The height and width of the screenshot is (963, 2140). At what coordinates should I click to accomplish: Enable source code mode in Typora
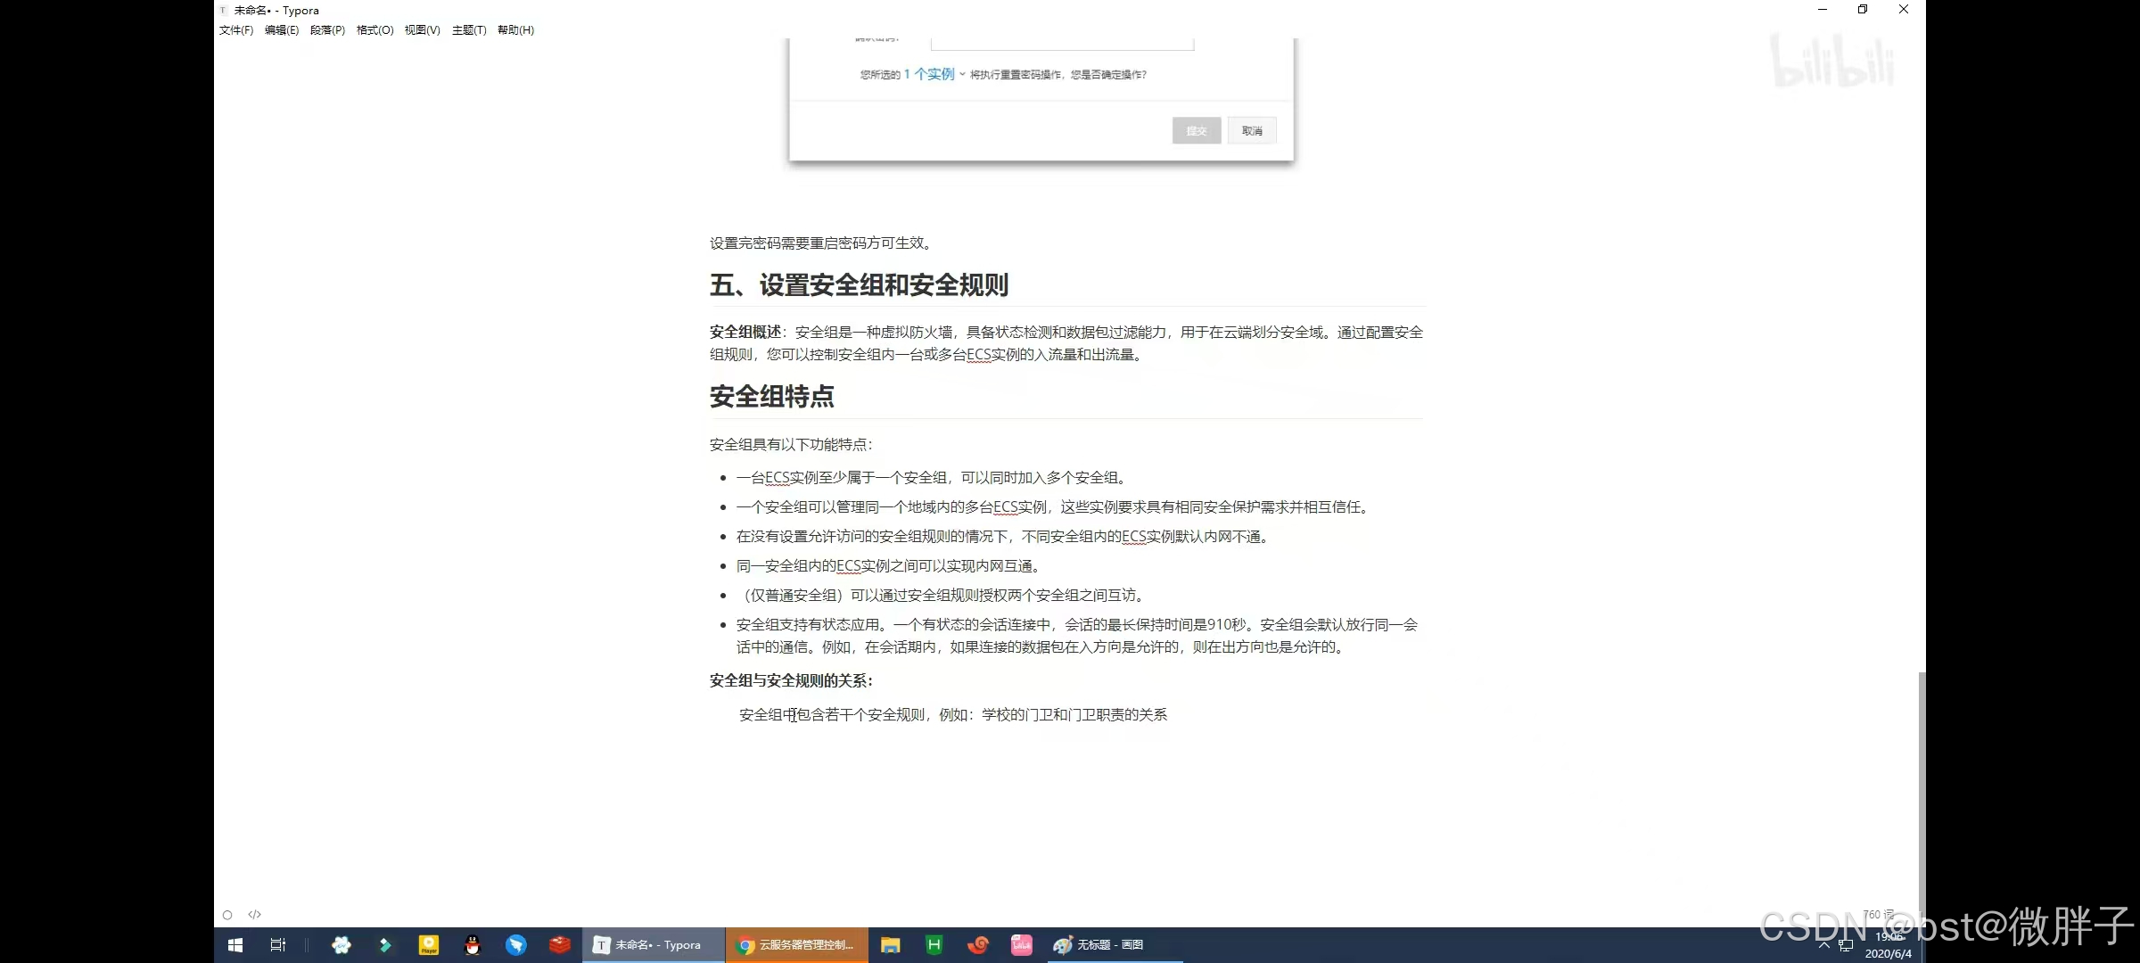(x=254, y=914)
